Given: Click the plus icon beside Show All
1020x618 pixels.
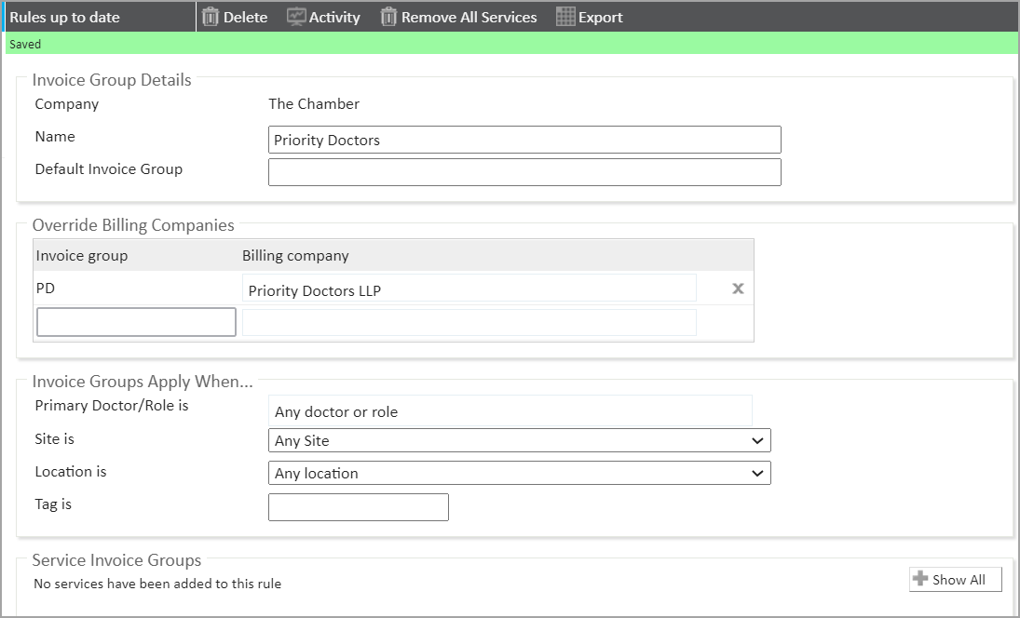Looking at the screenshot, I should [x=921, y=579].
